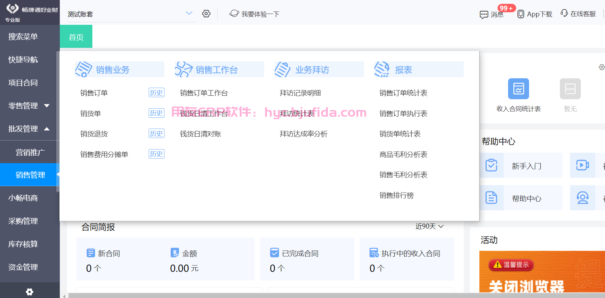Click the 业务拜访 section icon
This screenshot has width=605, height=298.
click(x=283, y=69)
